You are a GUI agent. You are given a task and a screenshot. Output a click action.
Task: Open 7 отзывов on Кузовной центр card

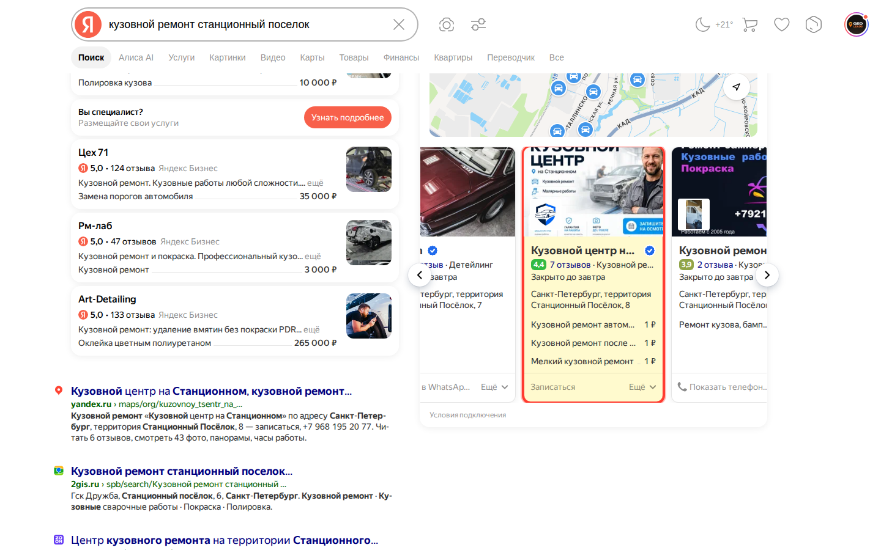[570, 265]
